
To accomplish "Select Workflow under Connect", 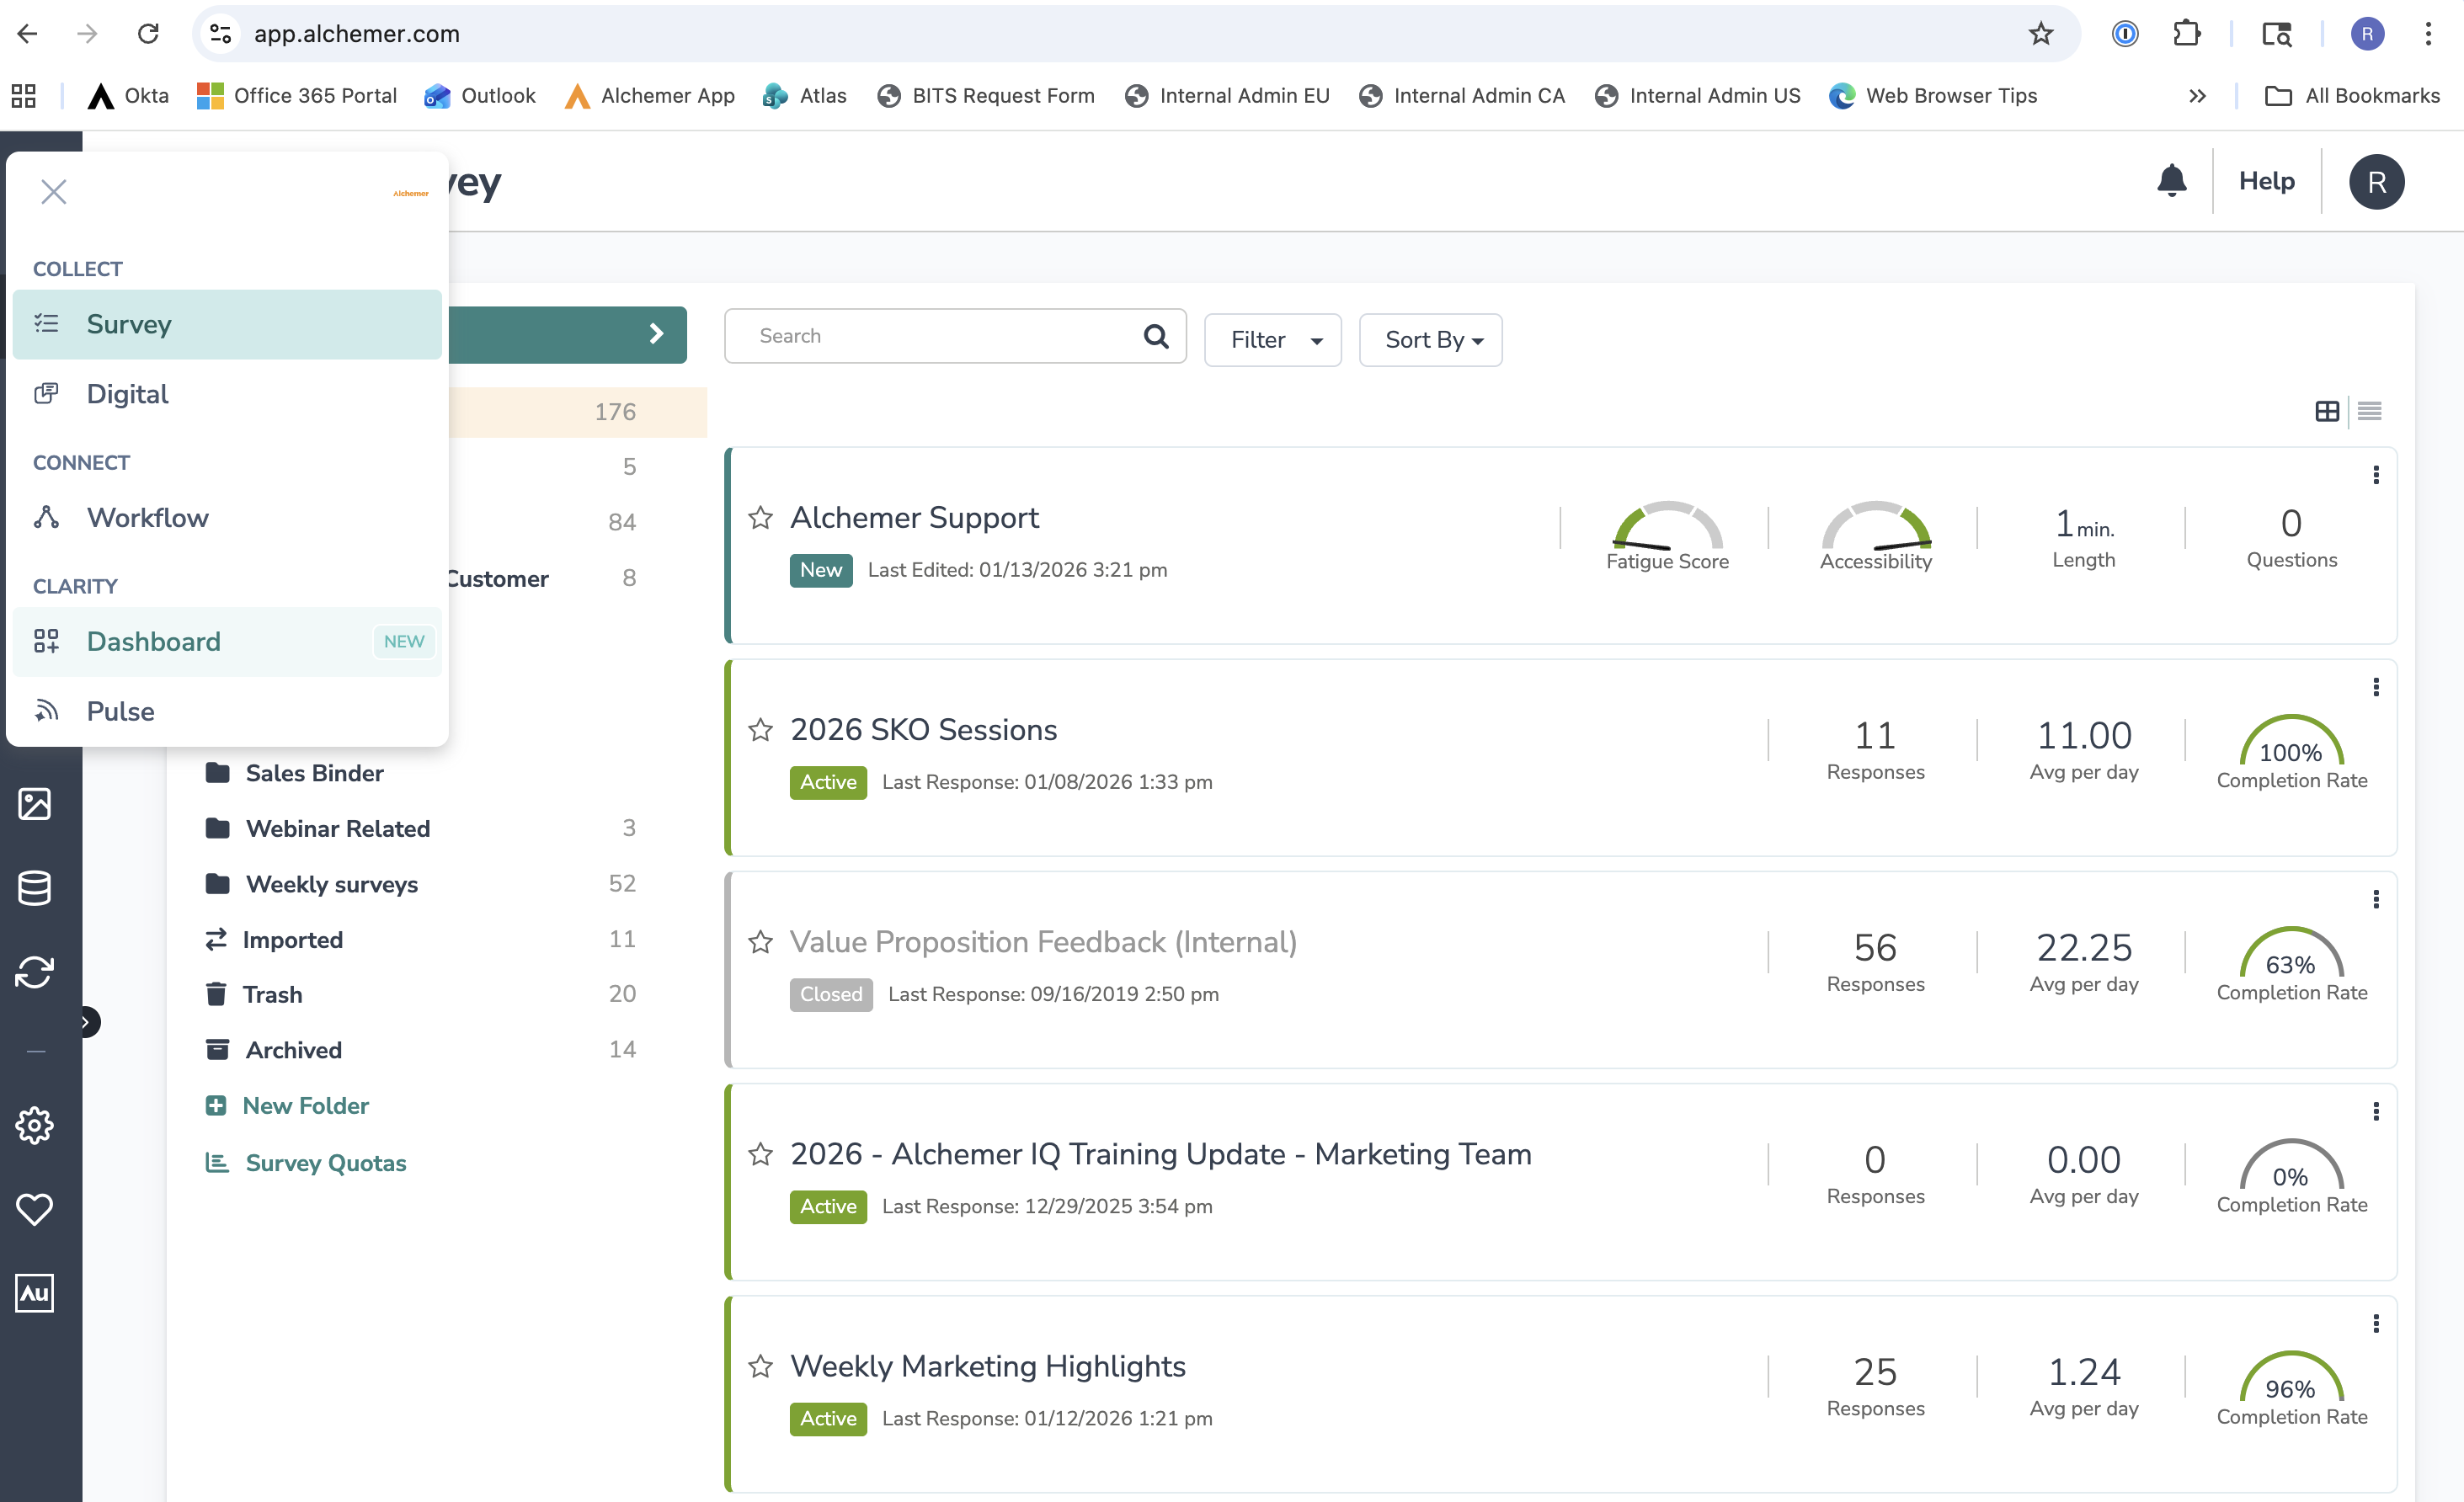I will pos(148,517).
